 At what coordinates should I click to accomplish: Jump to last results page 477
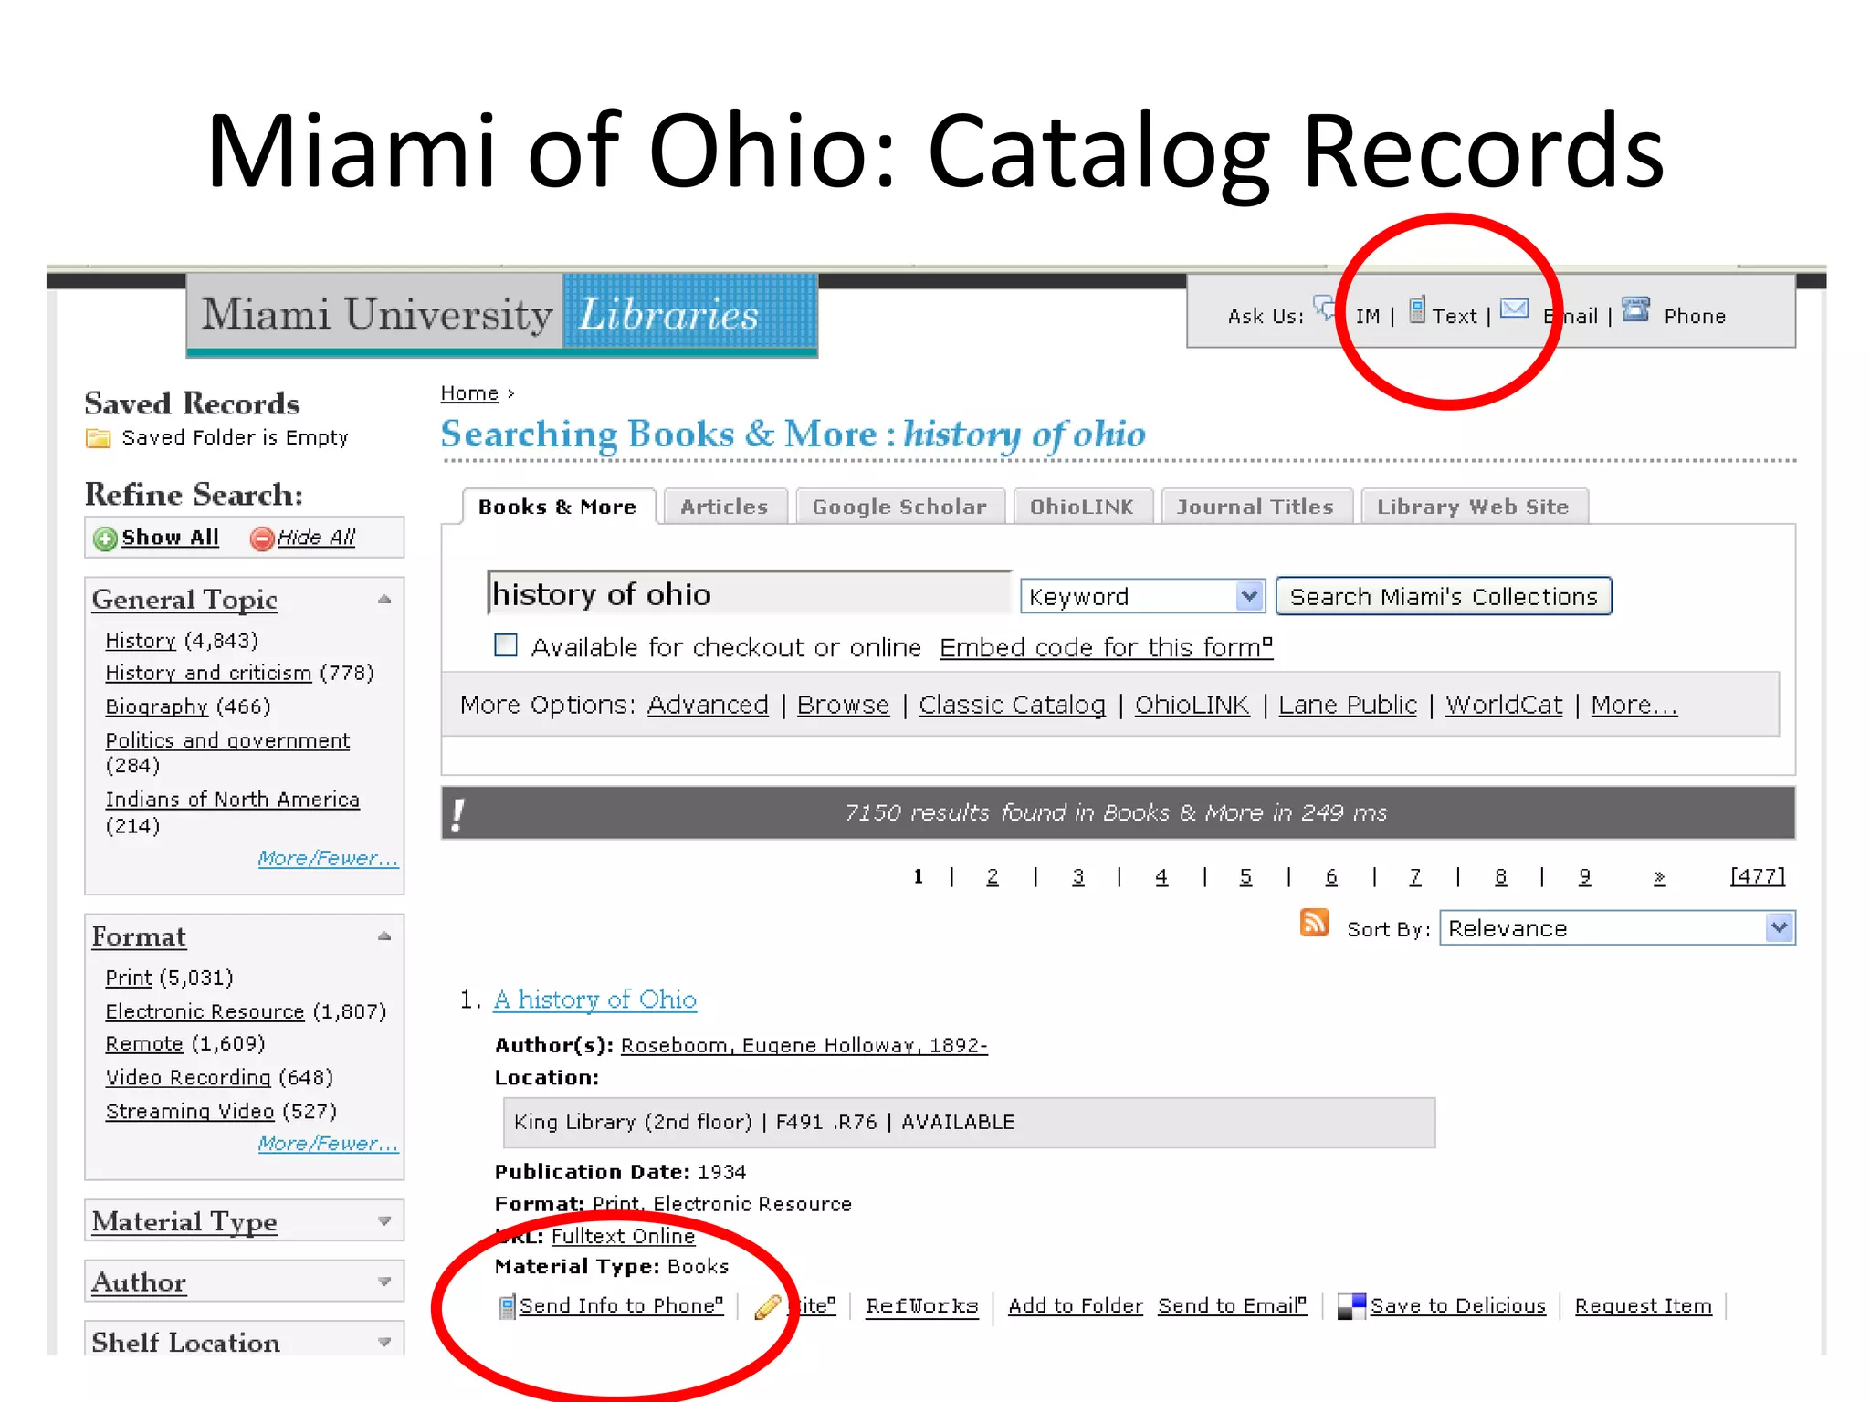[1758, 876]
